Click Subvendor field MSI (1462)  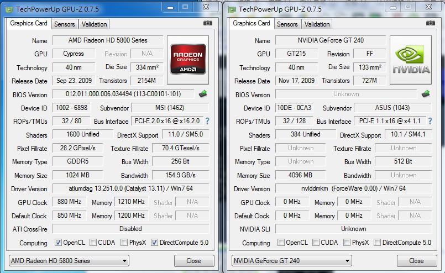coord(170,108)
